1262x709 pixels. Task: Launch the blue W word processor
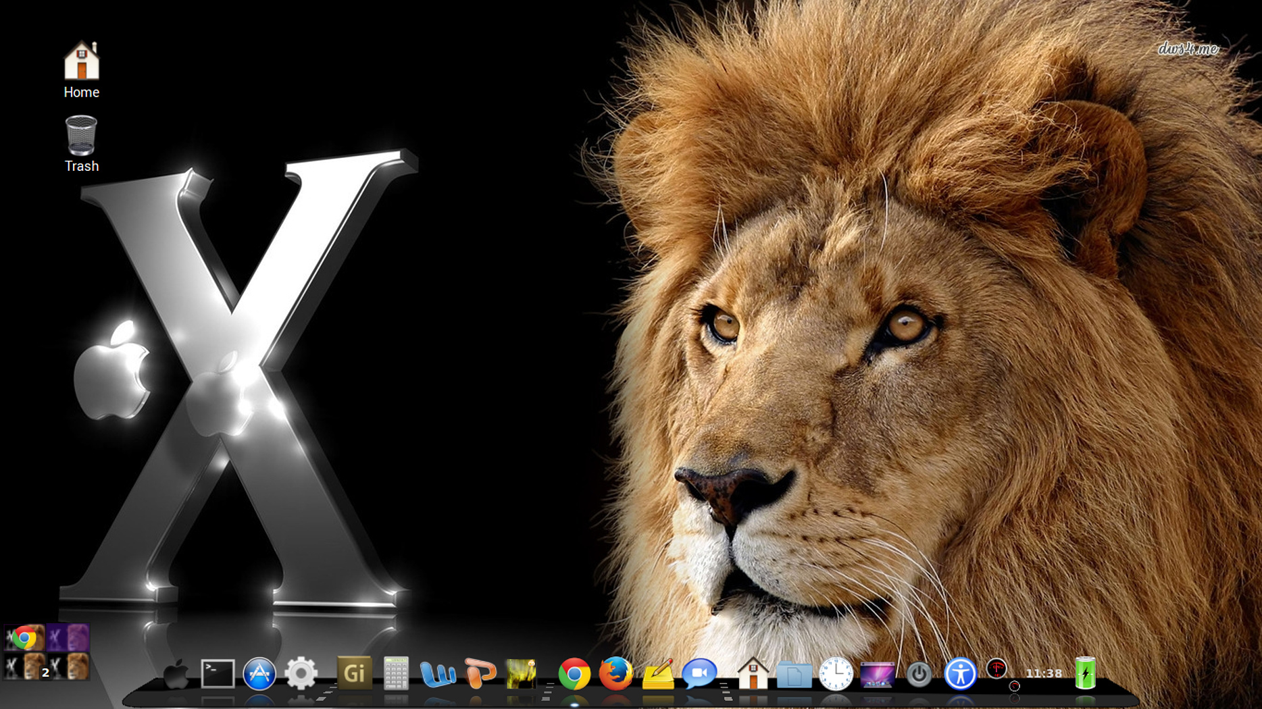point(438,674)
